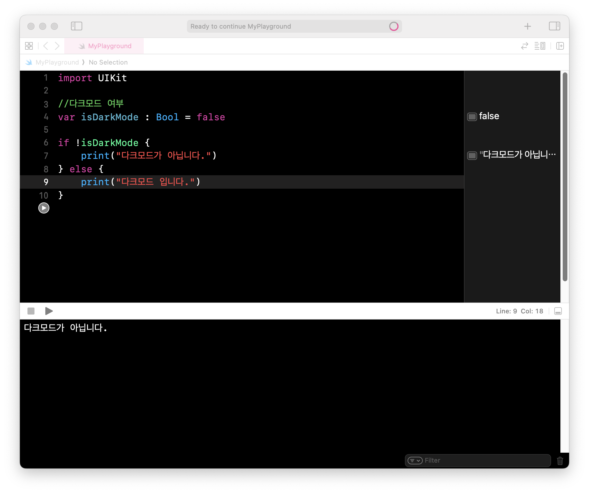This screenshot has width=589, height=493.
Task: Toggle the left navigator sidebar
Action: click(x=77, y=26)
